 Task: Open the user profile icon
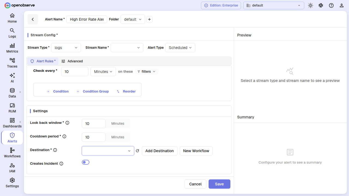click(x=342, y=5)
